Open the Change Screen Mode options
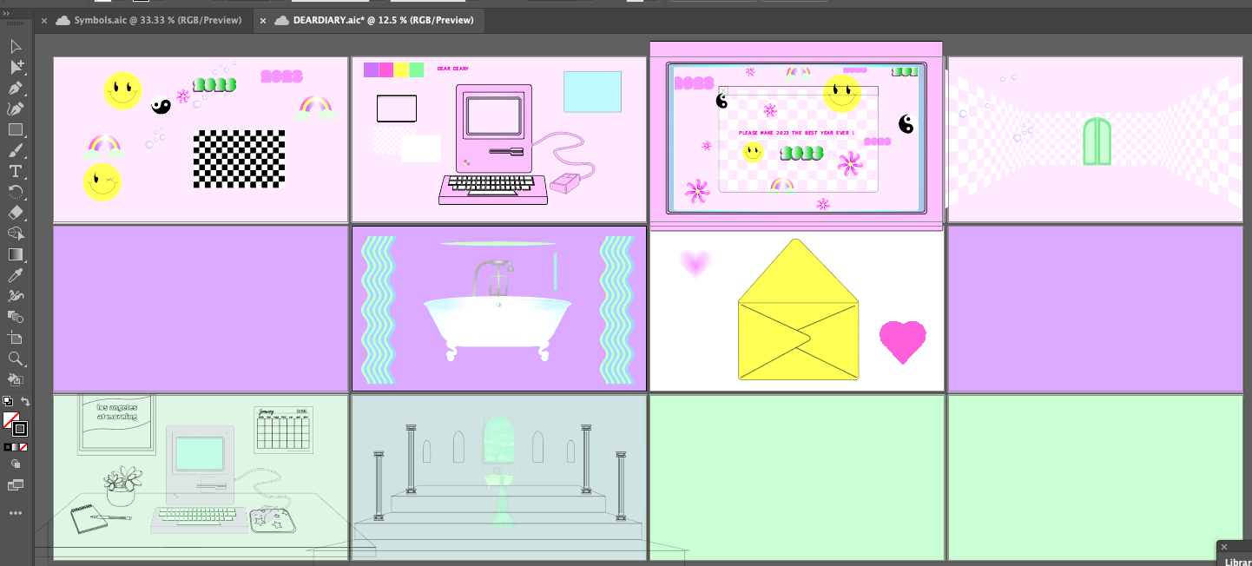The width and height of the screenshot is (1252, 566). 16,485
